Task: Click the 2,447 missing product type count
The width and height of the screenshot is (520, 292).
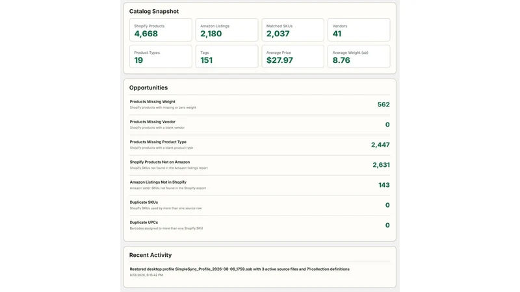Action: pos(380,145)
